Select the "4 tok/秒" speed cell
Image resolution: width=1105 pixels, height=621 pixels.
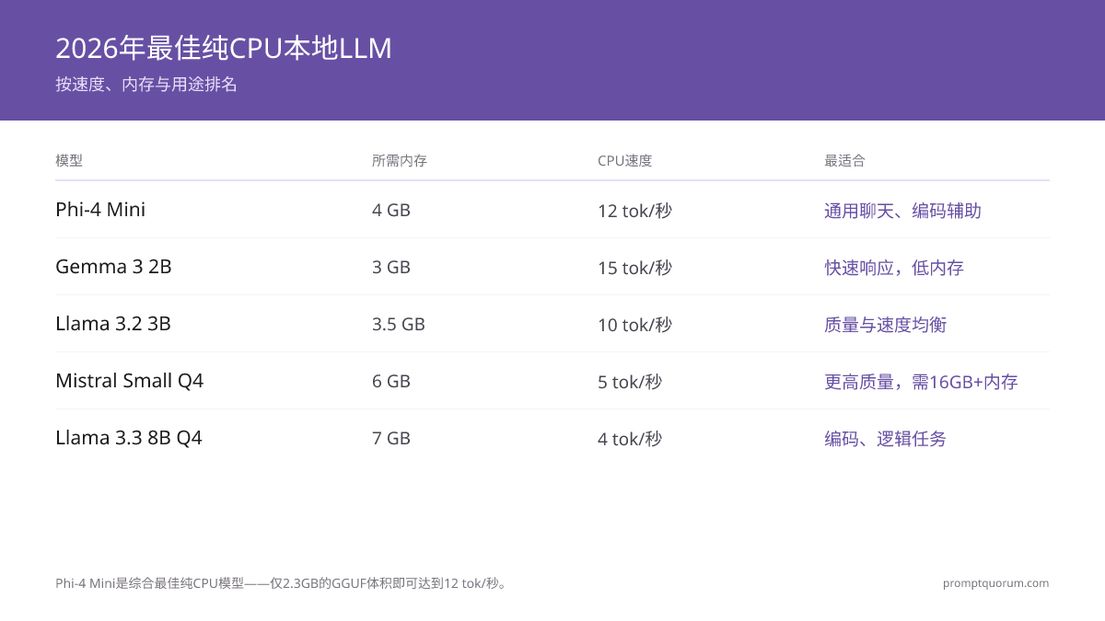click(630, 439)
